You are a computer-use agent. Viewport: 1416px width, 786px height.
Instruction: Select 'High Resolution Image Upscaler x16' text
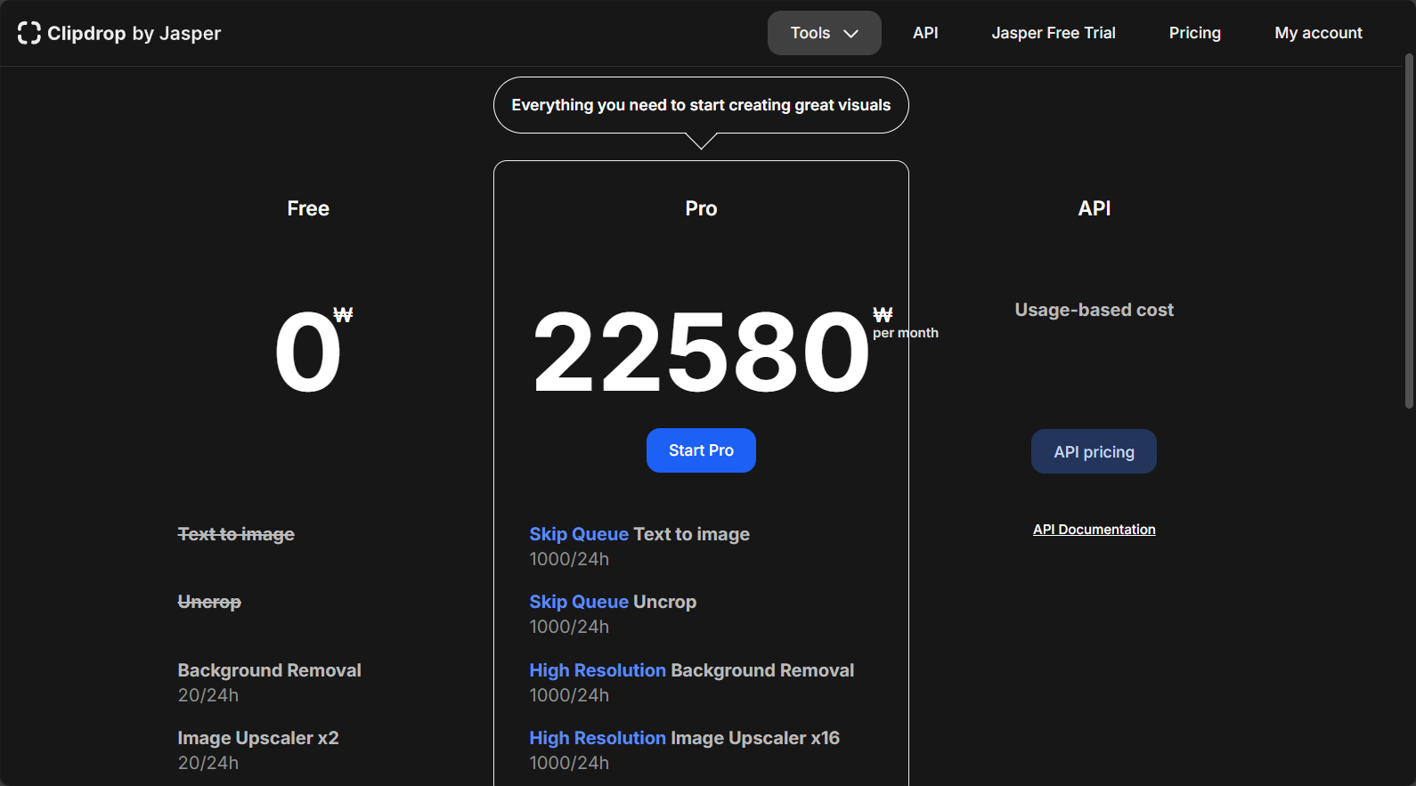point(684,738)
